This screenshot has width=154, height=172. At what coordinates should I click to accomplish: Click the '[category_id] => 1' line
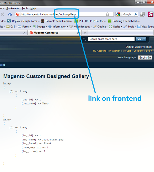pyautogui.click(x=35, y=148)
